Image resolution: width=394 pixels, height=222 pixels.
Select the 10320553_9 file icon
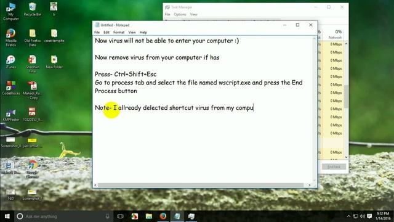33,114
